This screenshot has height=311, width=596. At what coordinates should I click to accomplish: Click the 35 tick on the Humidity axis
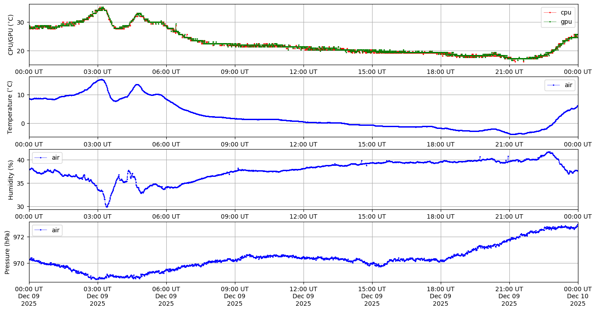[x=22, y=183]
